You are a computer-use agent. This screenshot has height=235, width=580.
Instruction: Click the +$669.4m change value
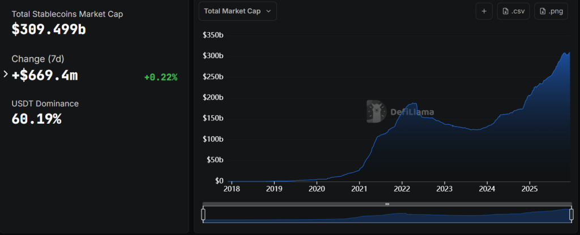45,75
